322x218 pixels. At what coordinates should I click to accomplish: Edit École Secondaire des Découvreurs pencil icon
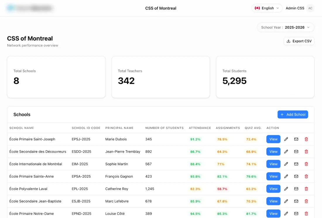click(x=286, y=151)
